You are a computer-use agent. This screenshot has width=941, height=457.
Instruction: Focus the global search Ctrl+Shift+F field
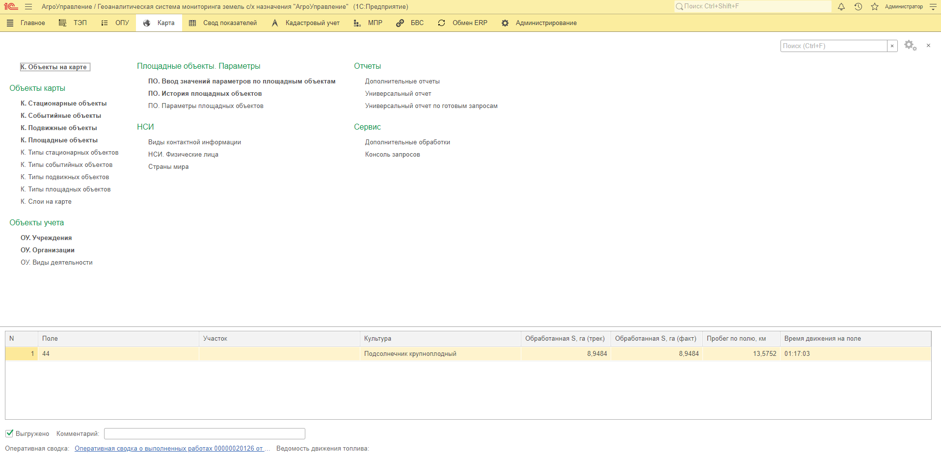point(753,6)
